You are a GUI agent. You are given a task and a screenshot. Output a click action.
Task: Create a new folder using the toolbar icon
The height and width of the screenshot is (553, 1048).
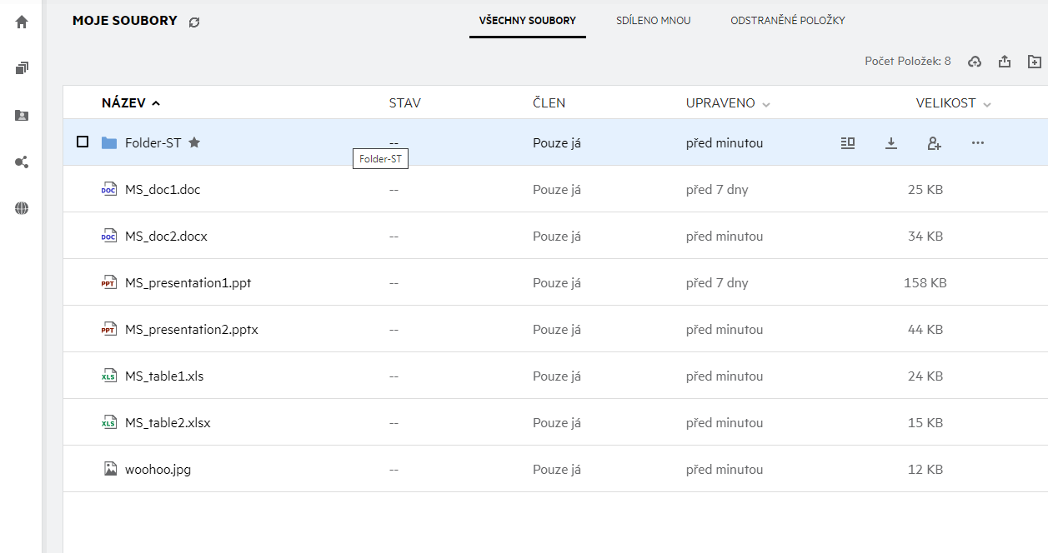coord(1035,61)
